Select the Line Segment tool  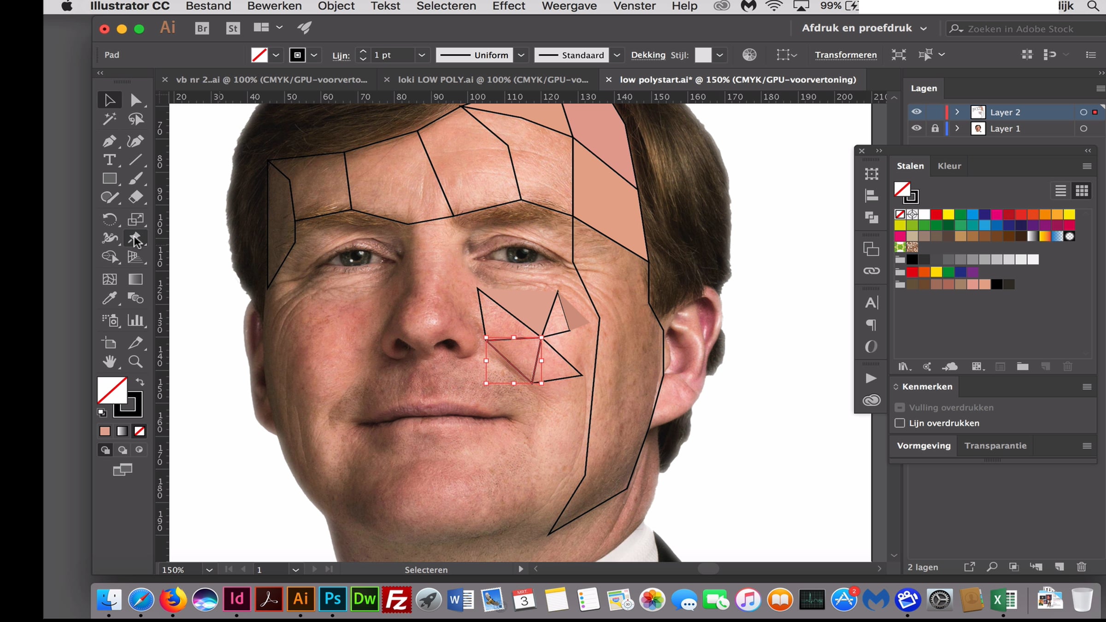tap(136, 160)
